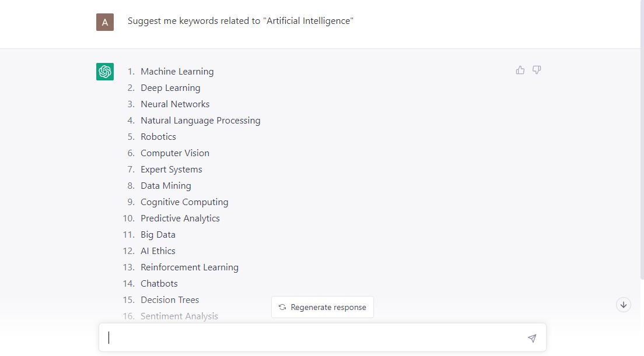Click the scroll-to-bottom arrow
This screenshot has height=356, width=644.
[x=623, y=304]
